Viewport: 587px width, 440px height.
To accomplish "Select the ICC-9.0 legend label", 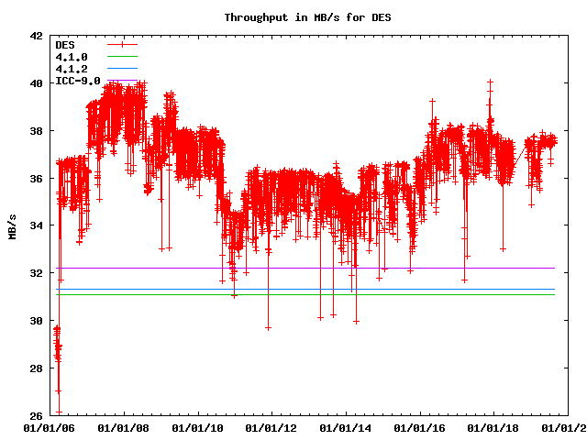I will coord(77,81).
